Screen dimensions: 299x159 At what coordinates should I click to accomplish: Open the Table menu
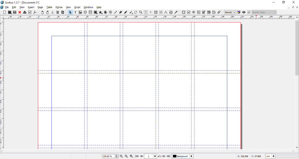(x=49, y=7)
